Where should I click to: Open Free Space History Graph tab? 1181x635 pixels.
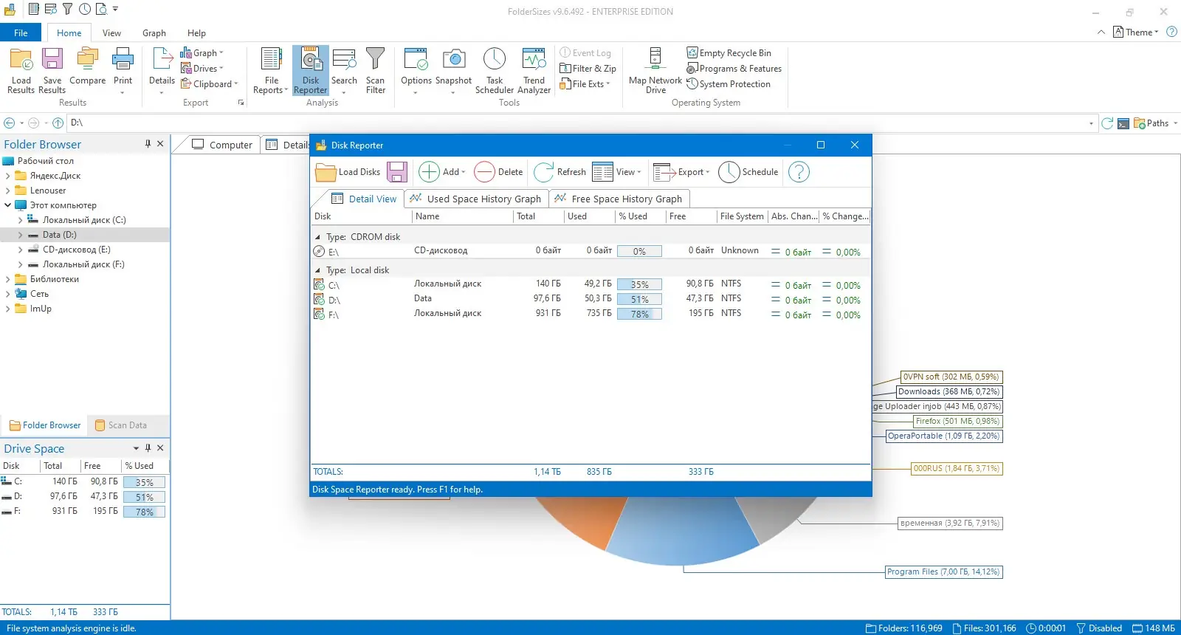(619, 199)
